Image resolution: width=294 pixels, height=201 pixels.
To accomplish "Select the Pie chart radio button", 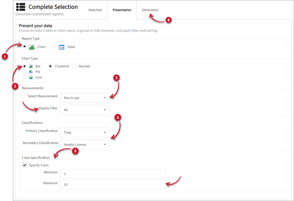I will [24, 72].
